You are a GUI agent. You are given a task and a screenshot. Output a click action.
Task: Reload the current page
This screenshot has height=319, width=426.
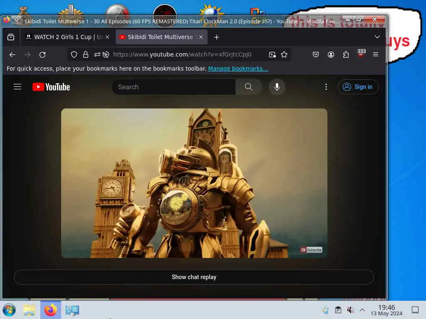tap(42, 55)
